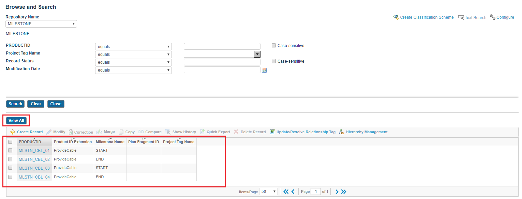Sort by Plan Fragment ID column header
522x199 pixels.
[144, 142]
